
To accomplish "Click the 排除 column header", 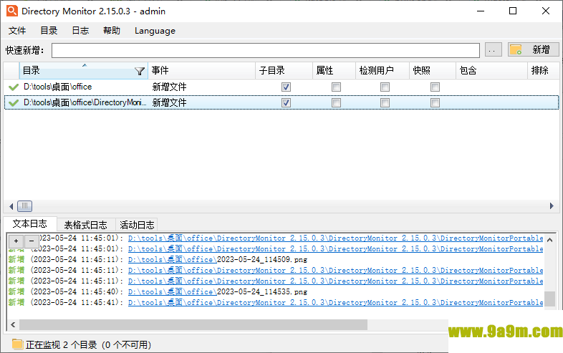I will [544, 71].
